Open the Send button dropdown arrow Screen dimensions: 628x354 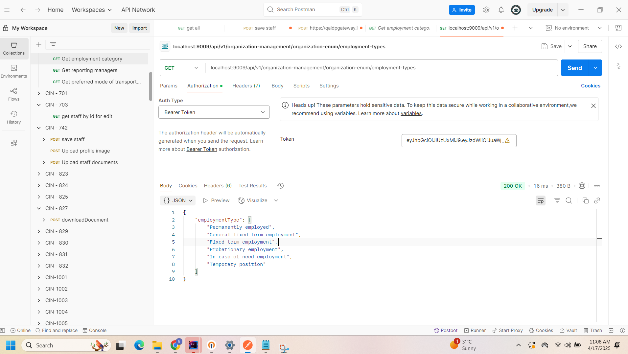(595, 68)
